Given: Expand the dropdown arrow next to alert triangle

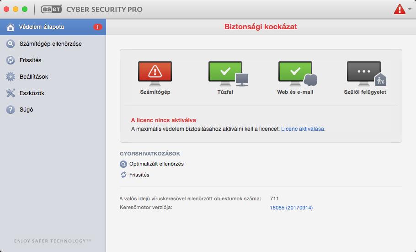Looking at the screenshot, I should (410, 9).
